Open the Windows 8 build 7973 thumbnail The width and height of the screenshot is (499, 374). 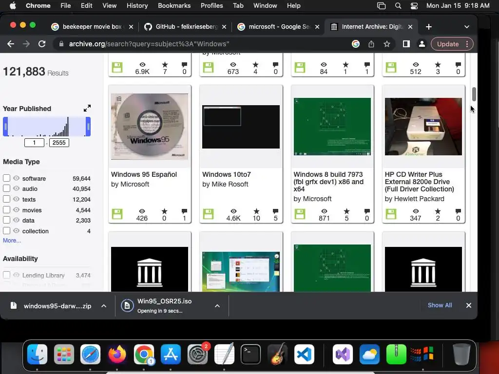332,127
